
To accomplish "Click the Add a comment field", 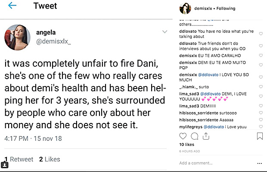I will [215, 163].
